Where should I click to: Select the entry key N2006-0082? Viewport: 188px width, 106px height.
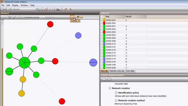[x=111, y=38]
